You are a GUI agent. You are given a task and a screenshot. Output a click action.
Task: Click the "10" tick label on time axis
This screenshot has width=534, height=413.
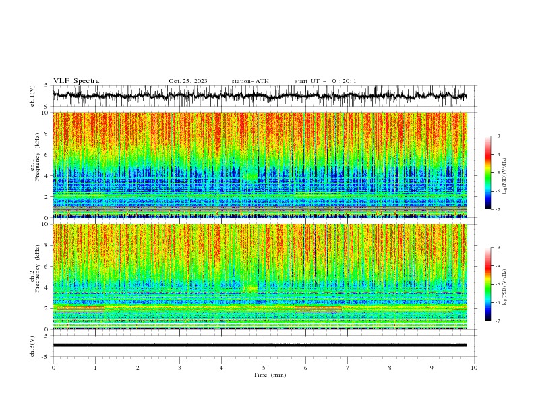[474, 368]
